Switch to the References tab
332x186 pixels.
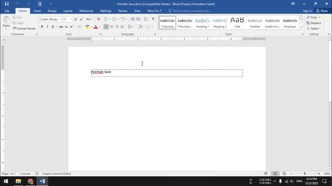86,11
